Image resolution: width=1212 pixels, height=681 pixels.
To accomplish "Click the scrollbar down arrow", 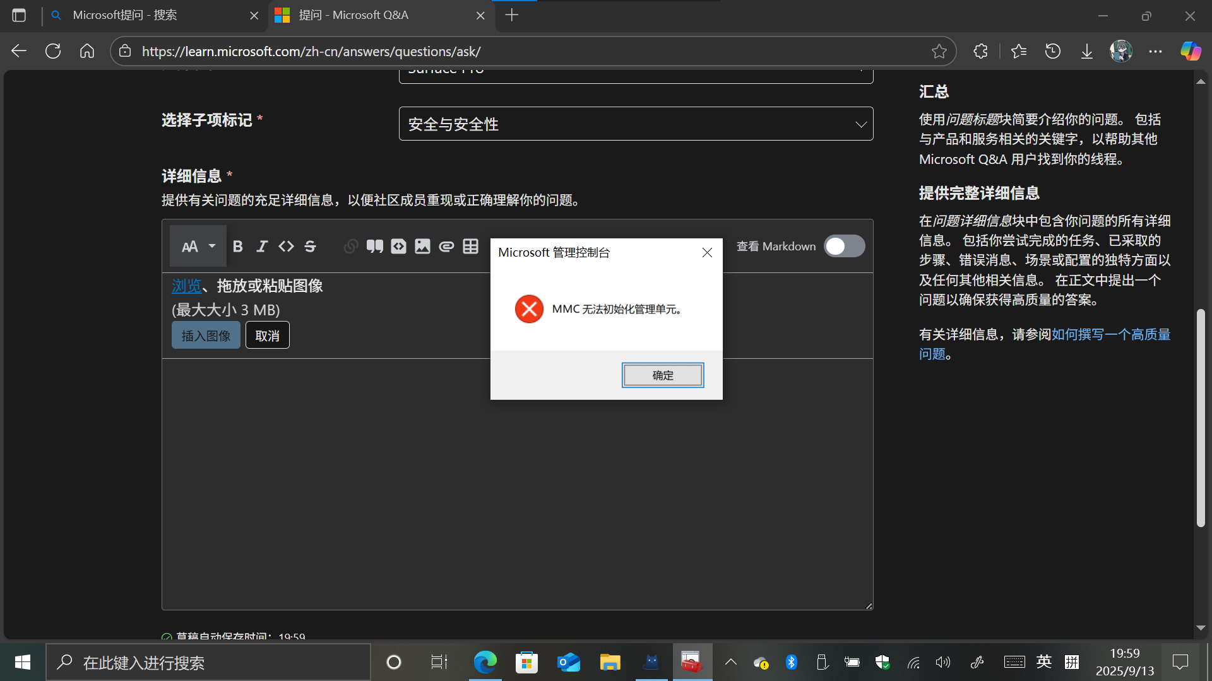I will tap(1201, 628).
